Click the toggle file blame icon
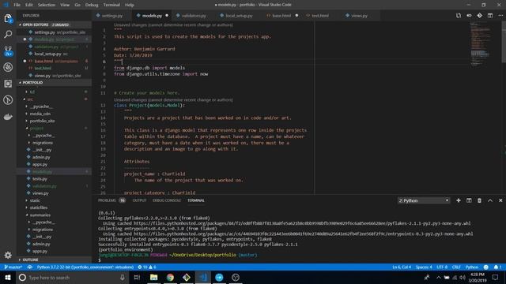This screenshot has height=284, width=506. pyautogui.click(x=469, y=16)
